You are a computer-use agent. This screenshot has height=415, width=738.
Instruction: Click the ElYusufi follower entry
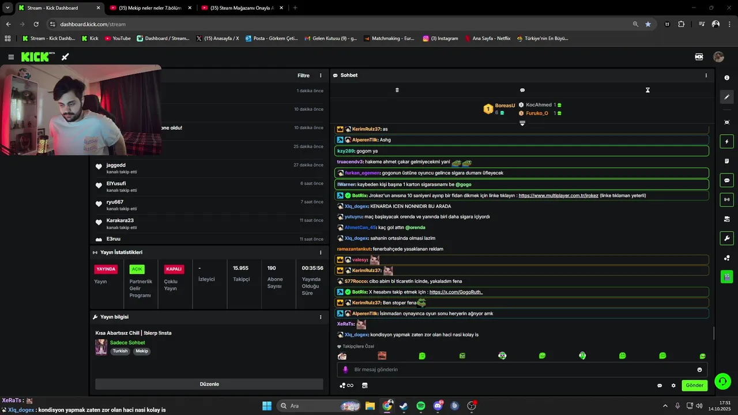pos(209,186)
